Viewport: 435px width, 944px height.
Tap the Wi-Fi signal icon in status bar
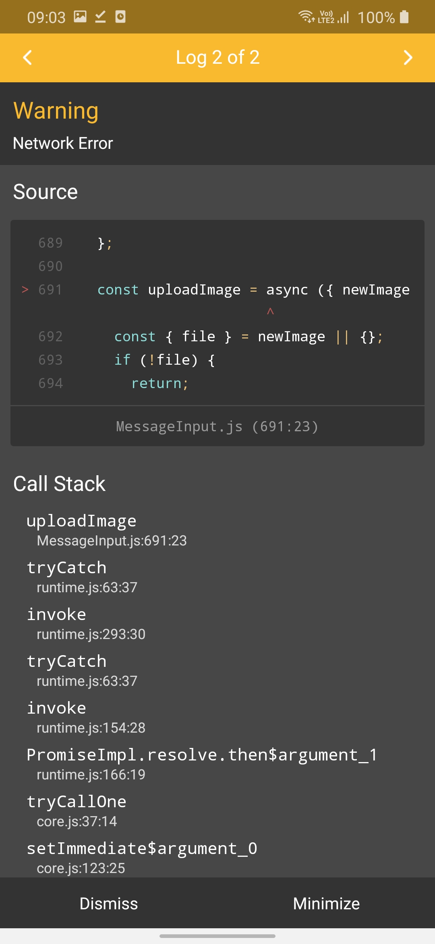click(x=306, y=17)
